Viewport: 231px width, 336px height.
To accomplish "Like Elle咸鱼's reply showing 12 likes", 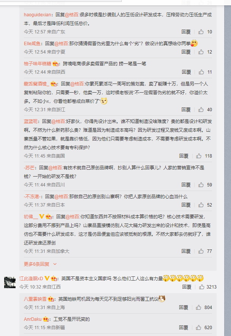I will click(x=201, y=52).
